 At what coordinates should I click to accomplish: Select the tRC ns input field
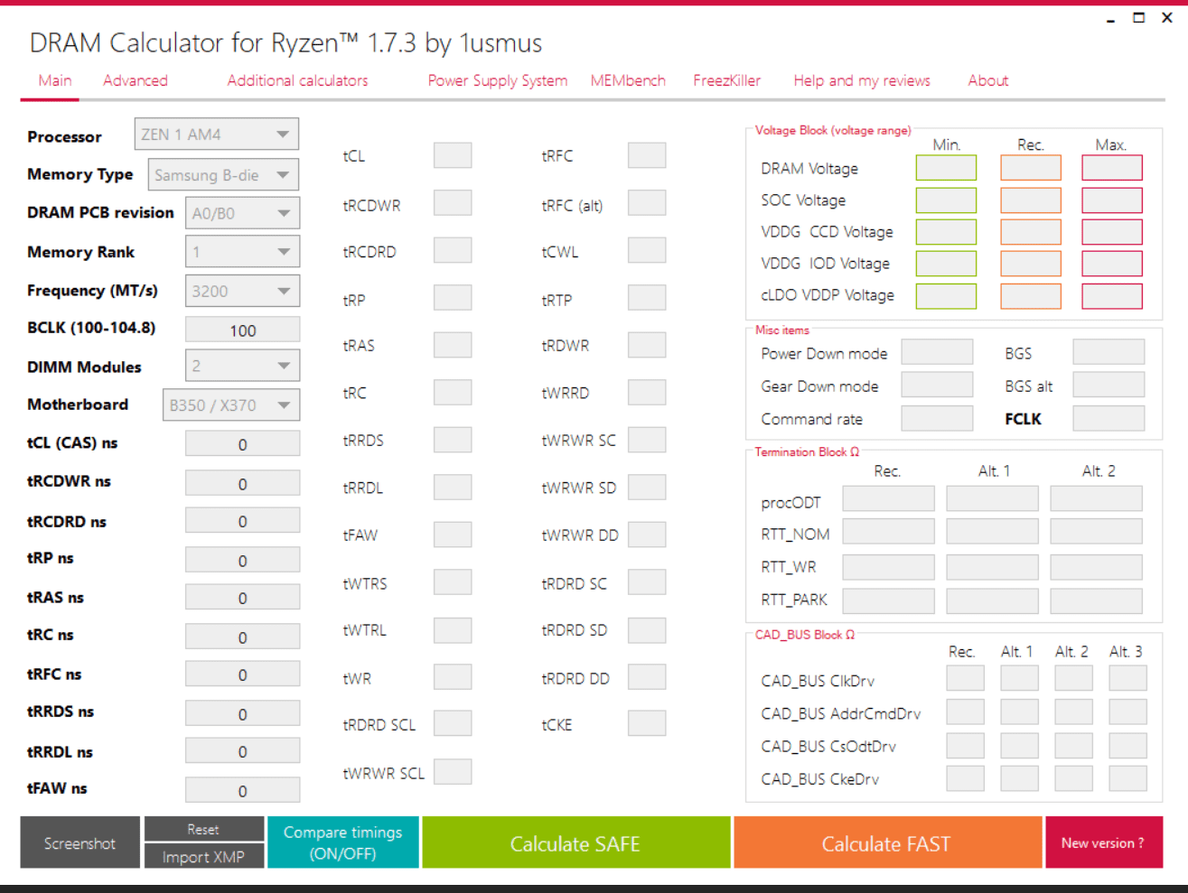[x=242, y=637]
